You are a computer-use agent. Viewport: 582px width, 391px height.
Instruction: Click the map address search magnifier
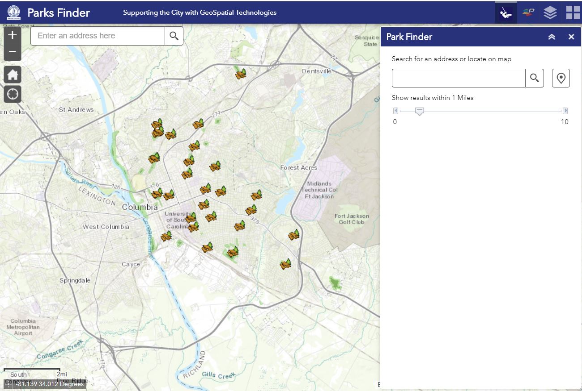tap(174, 36)
